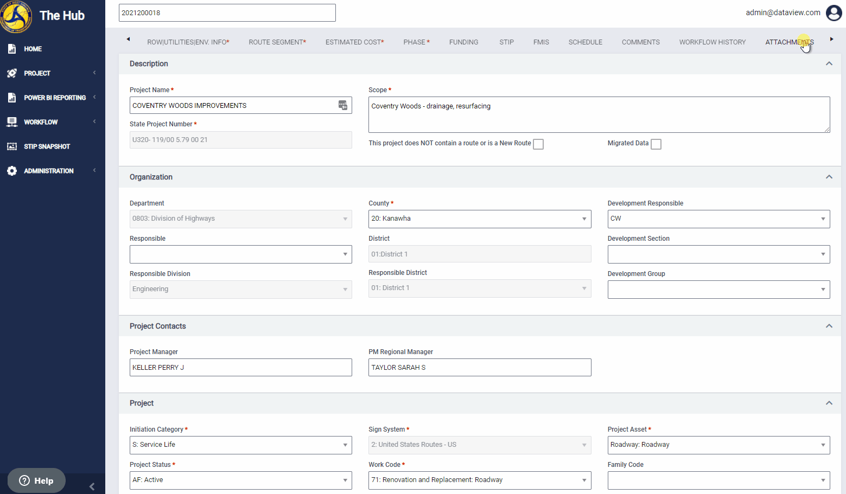Collapse the sidebar with bottom arrow
The height and width of the screenshot is (494, 846).
[92, 486]
